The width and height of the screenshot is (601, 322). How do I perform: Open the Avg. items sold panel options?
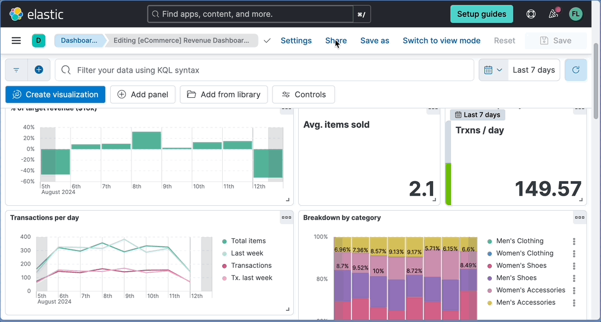pyautogui.click(x=433, y=109)
